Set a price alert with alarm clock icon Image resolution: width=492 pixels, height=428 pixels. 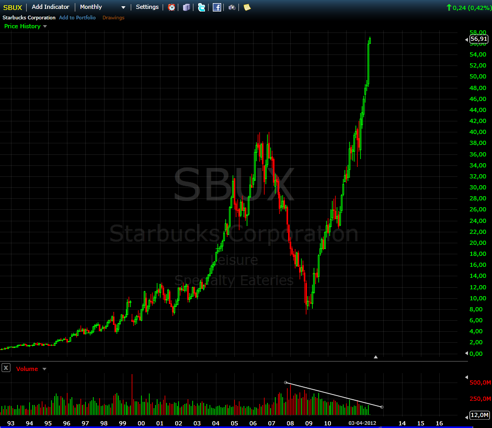click(x=171, y=7)
